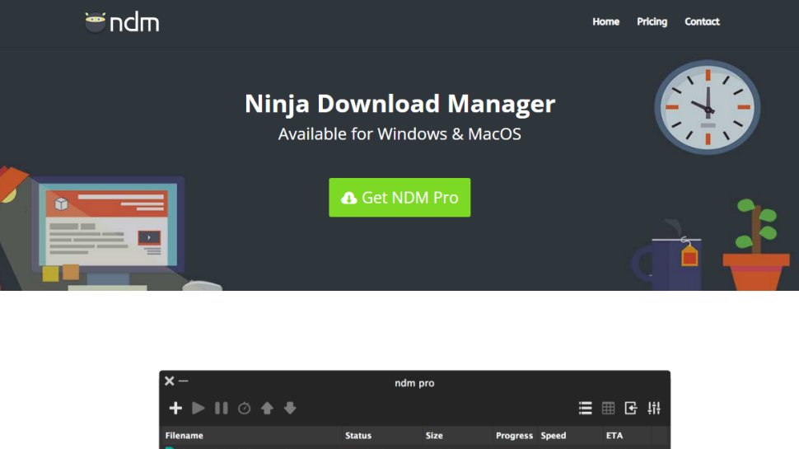Screen dimensions: 799x449
Task: Close the ndm pro window
Action: (x=169, y=381)
